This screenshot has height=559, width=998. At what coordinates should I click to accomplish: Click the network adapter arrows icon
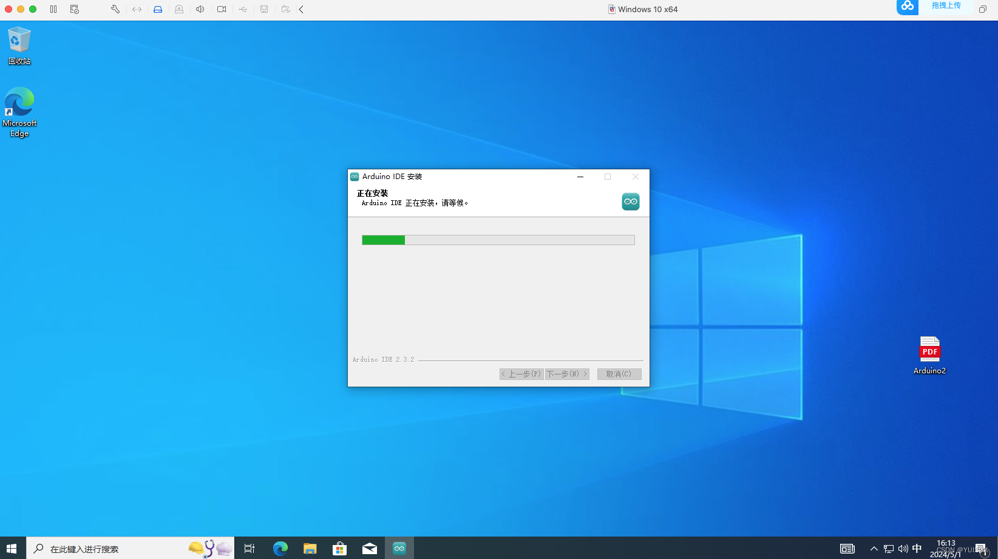[x=137, y=9]
